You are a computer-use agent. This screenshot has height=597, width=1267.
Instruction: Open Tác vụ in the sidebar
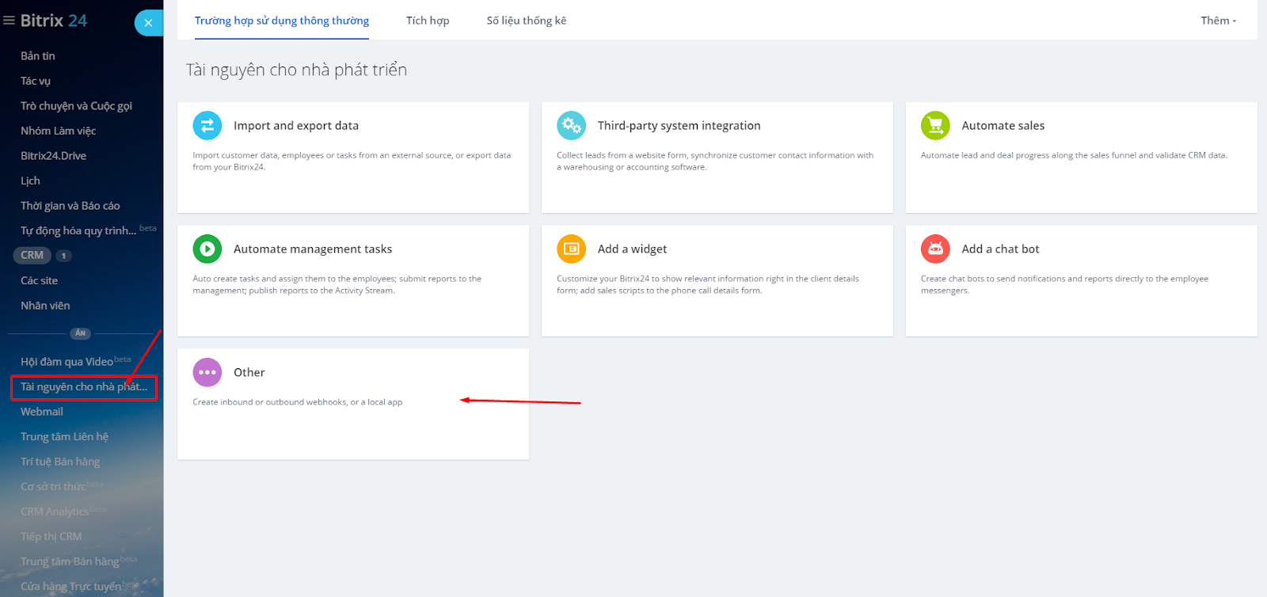point(36,81)
